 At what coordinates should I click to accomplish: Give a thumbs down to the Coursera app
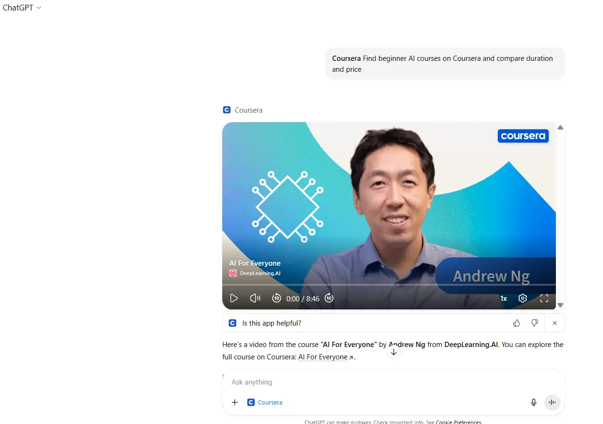click(x=534, y=323)
